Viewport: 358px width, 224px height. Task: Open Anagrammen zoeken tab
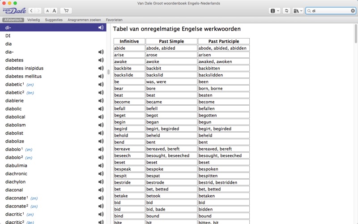pos(84,20)
